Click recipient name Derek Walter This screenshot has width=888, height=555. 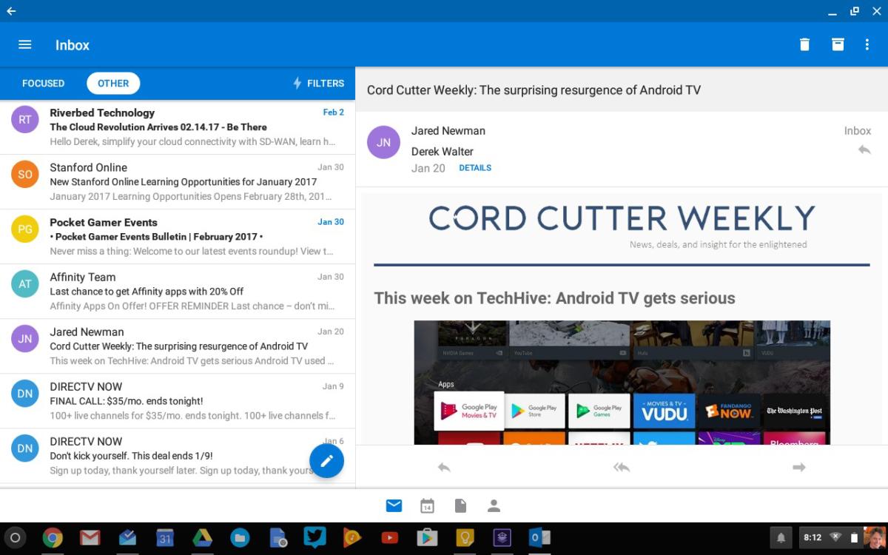pos(443,152)
